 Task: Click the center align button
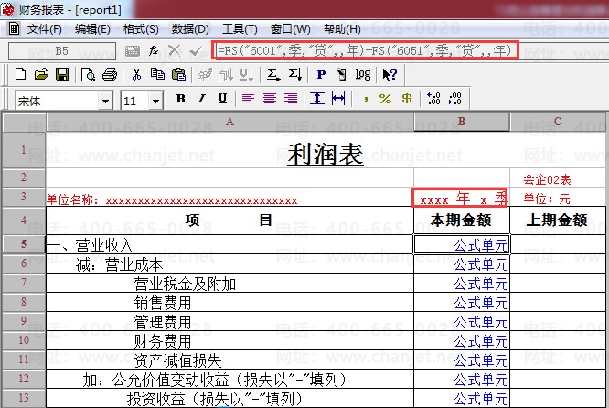(270, 99)
